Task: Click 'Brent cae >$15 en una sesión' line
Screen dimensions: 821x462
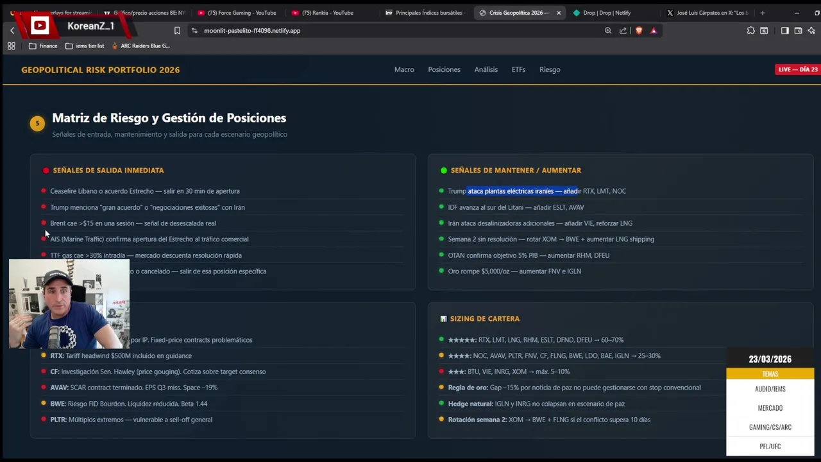Action: tap(133, 223)
